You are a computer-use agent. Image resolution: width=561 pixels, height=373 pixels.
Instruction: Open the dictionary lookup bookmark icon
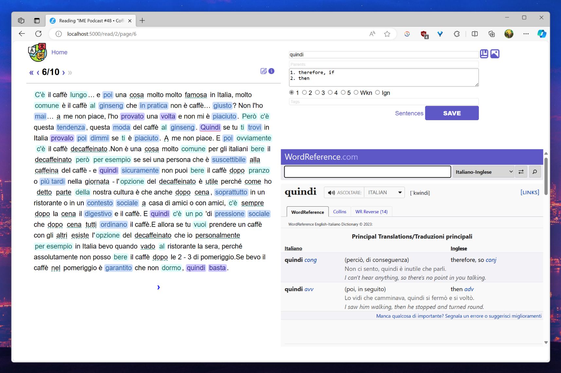click(484, 54)
